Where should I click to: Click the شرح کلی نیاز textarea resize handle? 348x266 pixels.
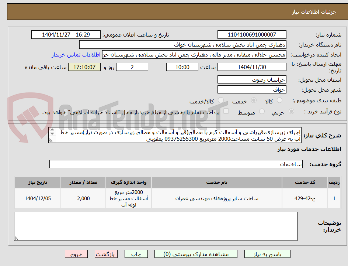[51, 140]
